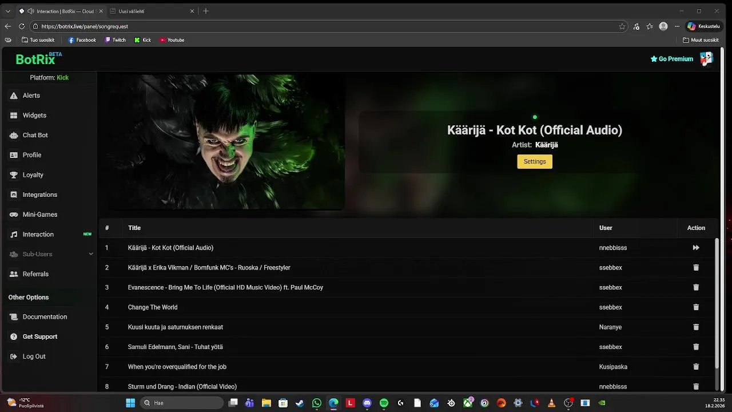Screen dimensions: 732x412
Task: Click the user avatar in header
Action: 706,58
